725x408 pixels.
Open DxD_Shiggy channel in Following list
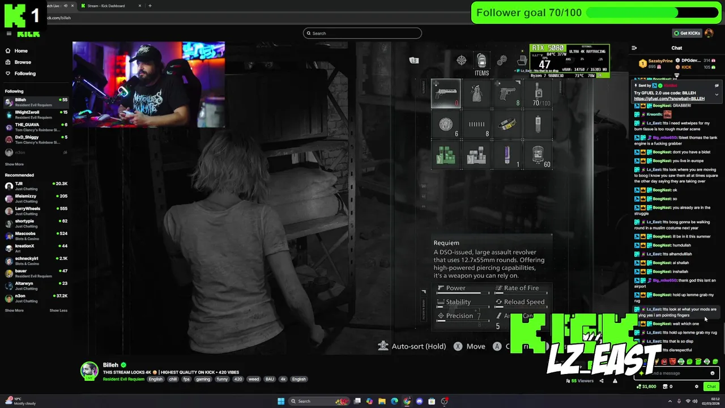click(x=35, y=139)
